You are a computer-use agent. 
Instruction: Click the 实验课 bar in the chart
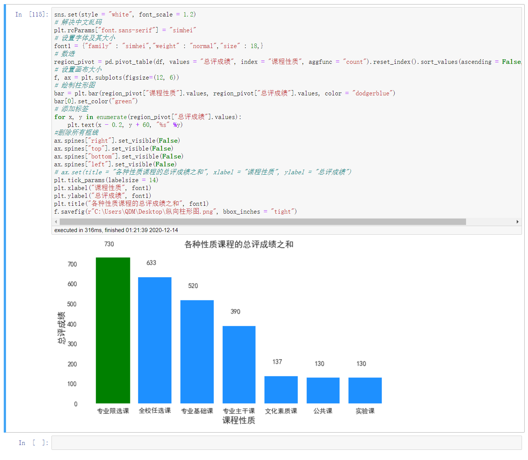365,391
